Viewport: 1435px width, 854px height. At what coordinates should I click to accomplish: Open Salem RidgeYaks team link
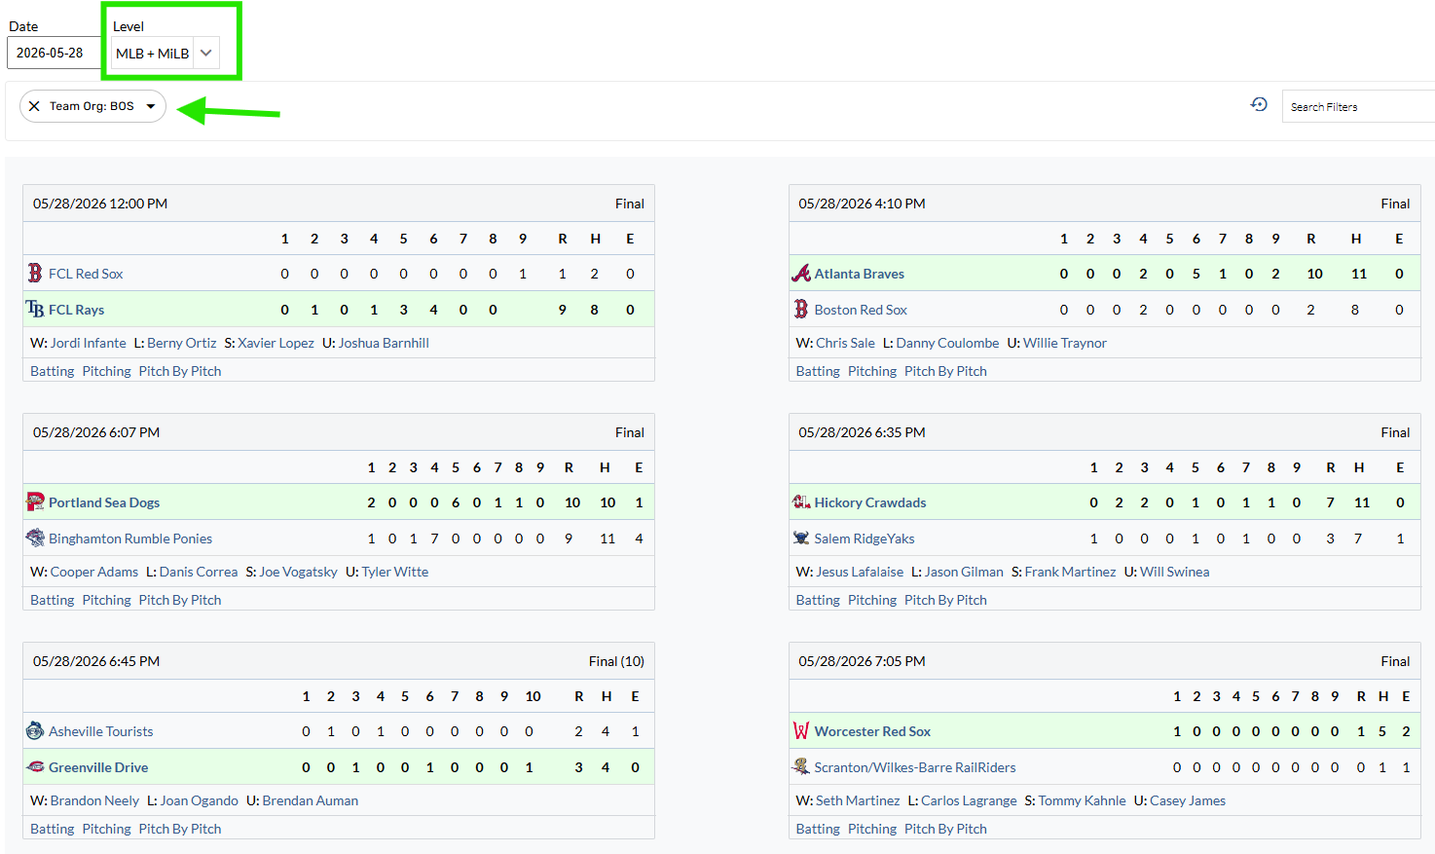coord(865,538)
